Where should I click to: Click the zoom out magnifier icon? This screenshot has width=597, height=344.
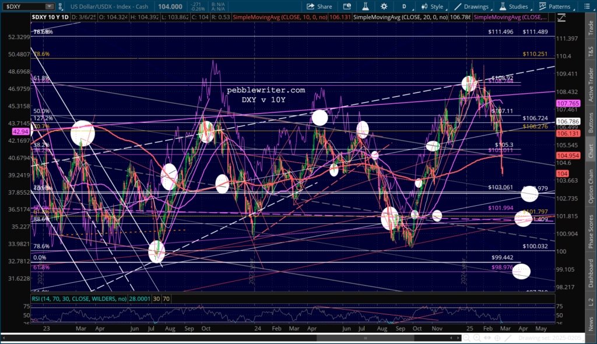466,338
